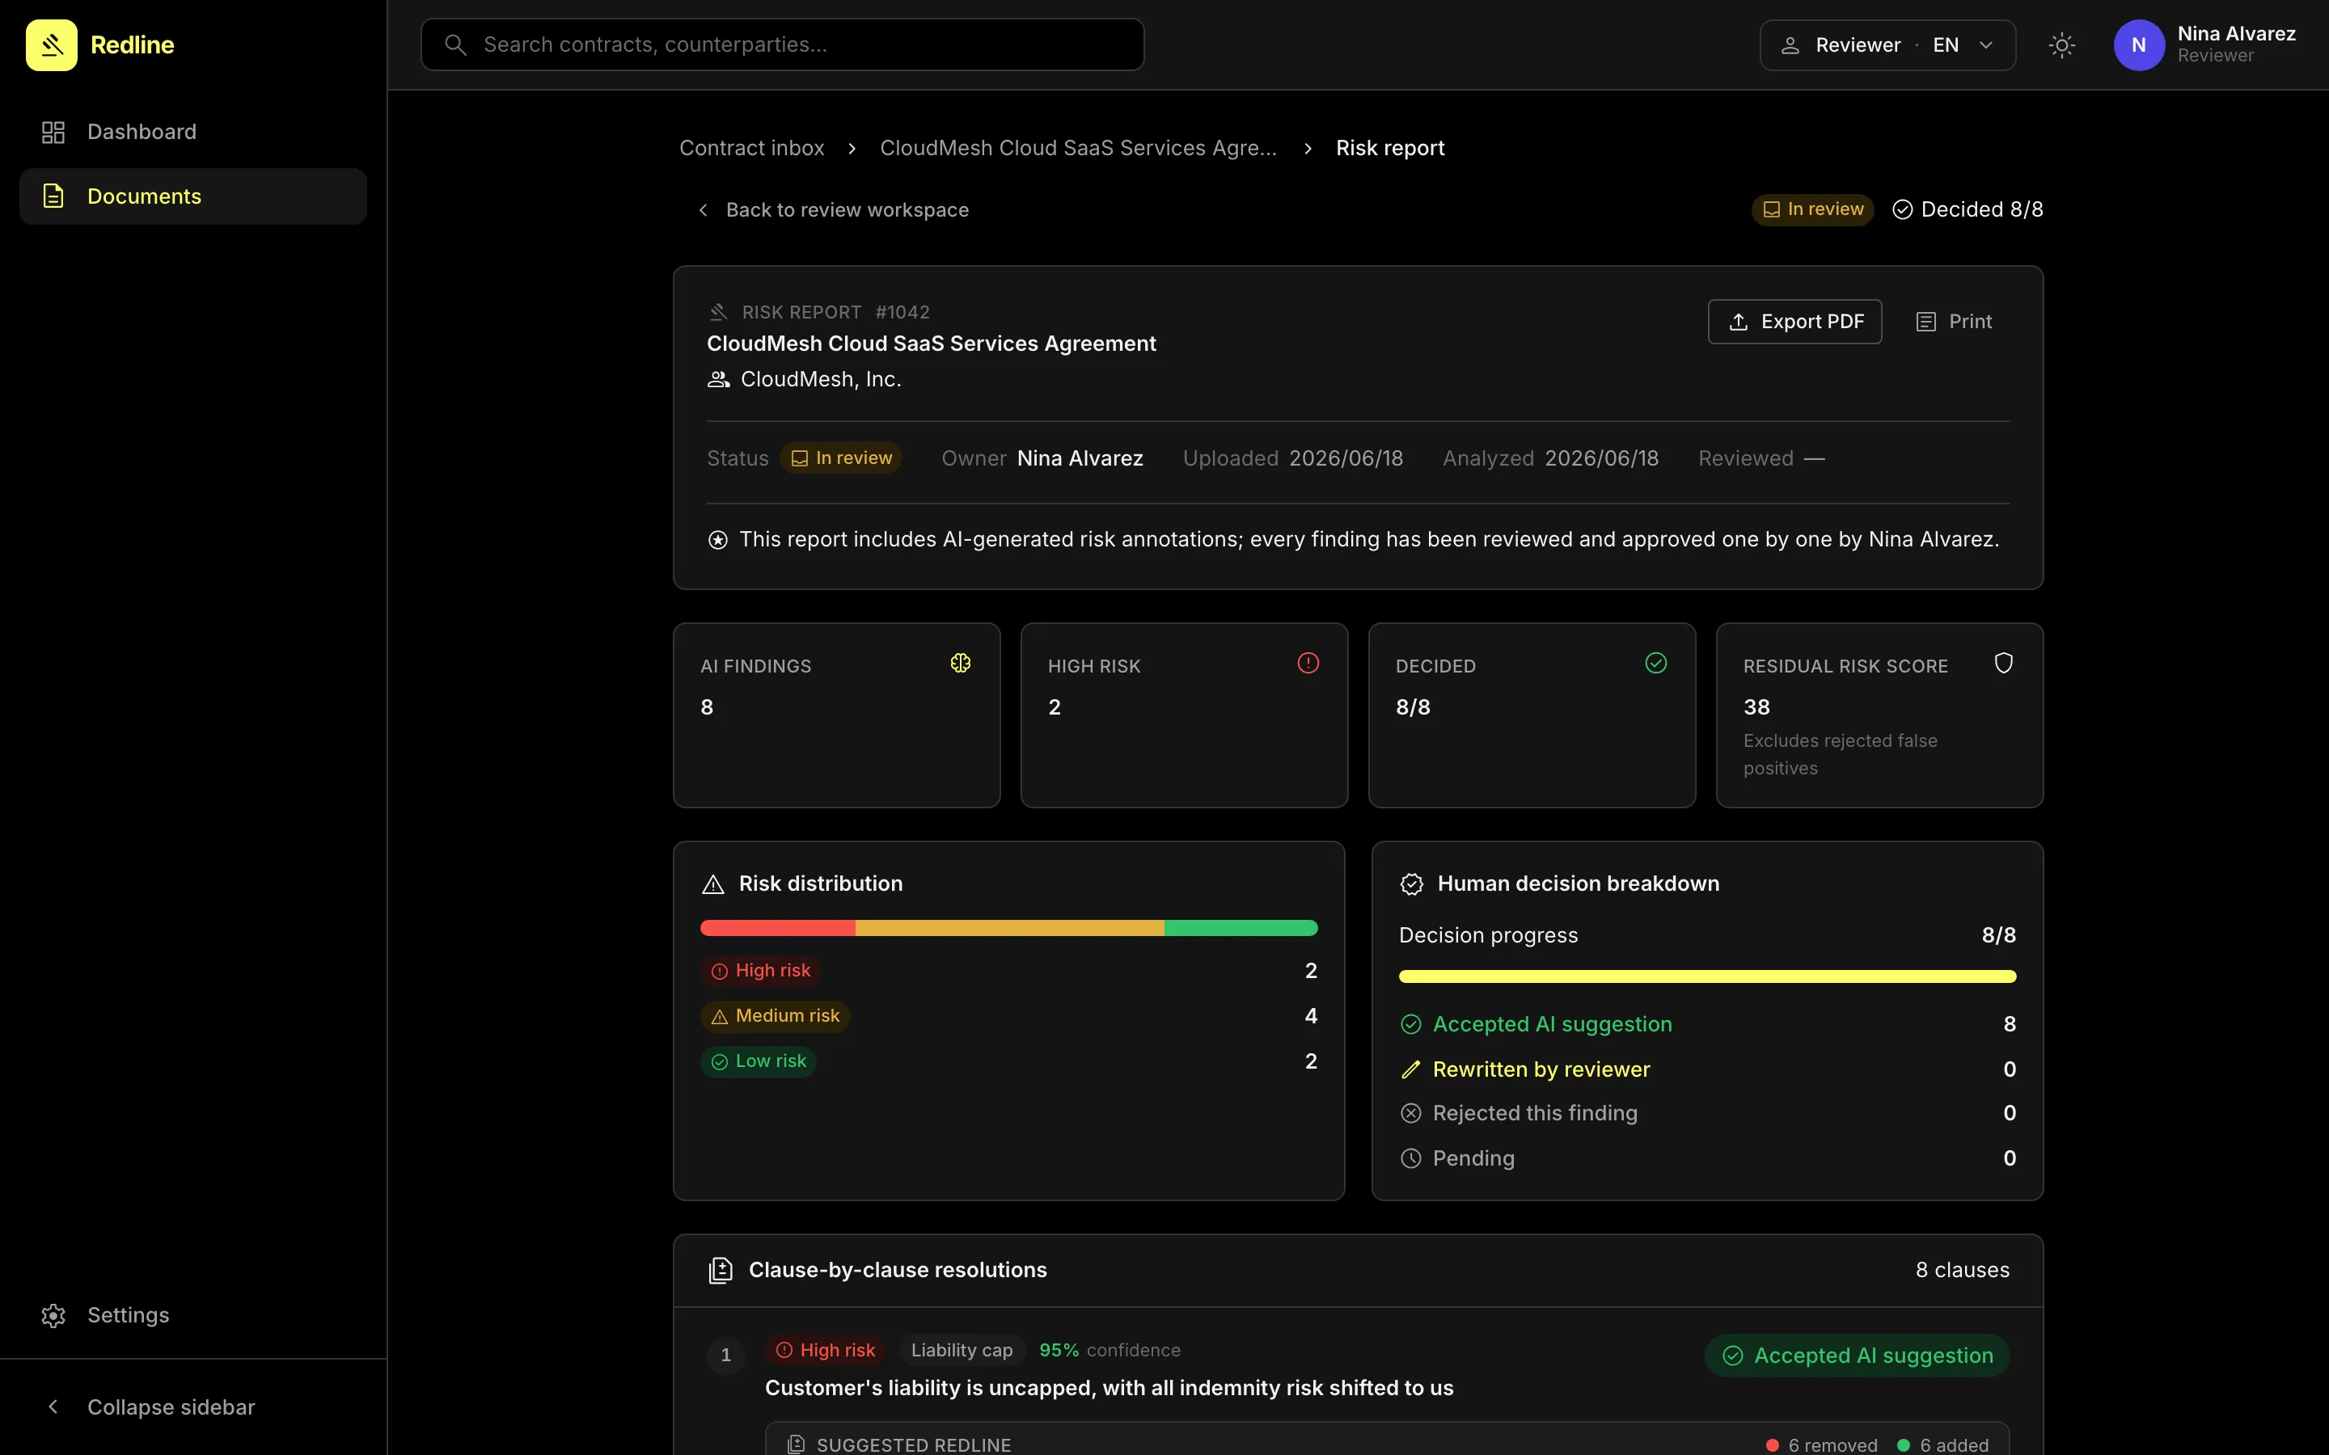Click the search magnifier icon

pos(455,44)
